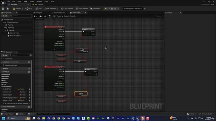Open the Output Log
The image size is (216, 121).
pos(21,114)
